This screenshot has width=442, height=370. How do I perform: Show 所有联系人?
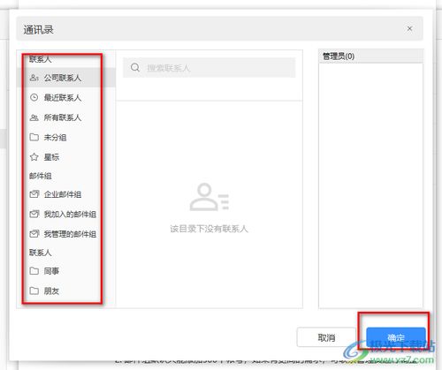65,117
